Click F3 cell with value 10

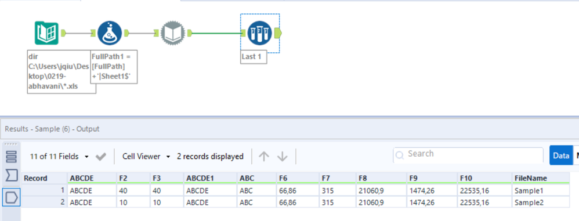(167, 202)
